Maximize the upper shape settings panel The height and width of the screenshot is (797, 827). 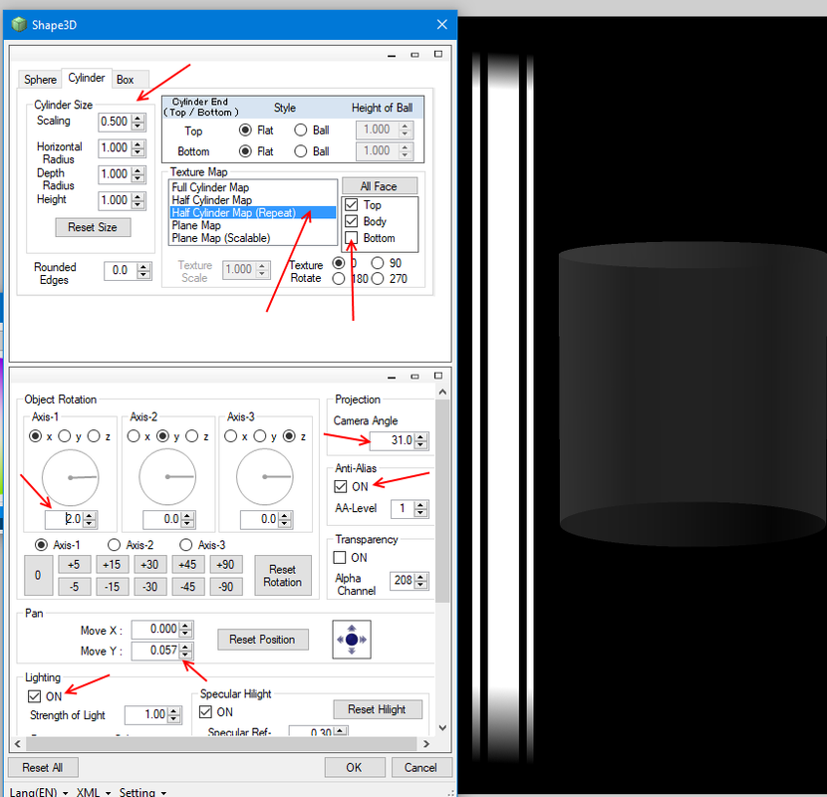click(438, 54)
